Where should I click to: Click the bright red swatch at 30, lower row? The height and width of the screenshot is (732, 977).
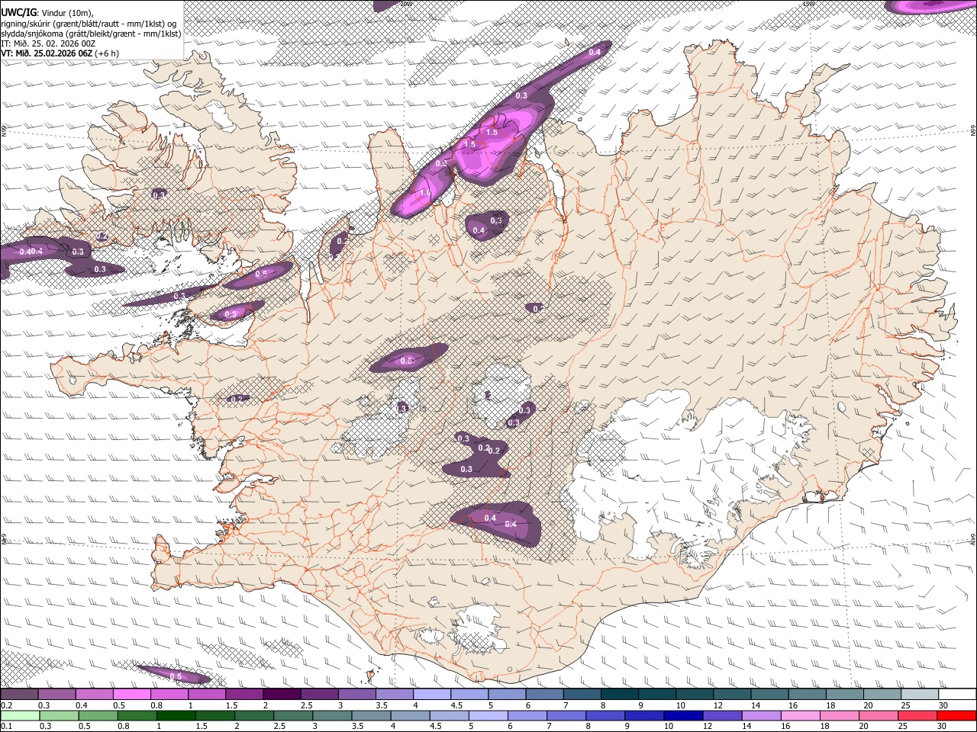(x=956, y=715)
